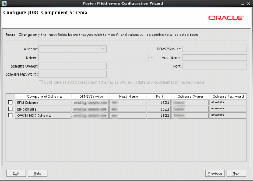Open Help for this wizard

point(38,173)
